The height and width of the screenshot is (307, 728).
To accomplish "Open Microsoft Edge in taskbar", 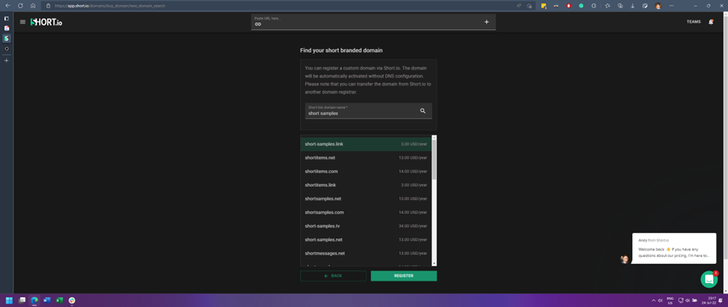I will (34, 300).
